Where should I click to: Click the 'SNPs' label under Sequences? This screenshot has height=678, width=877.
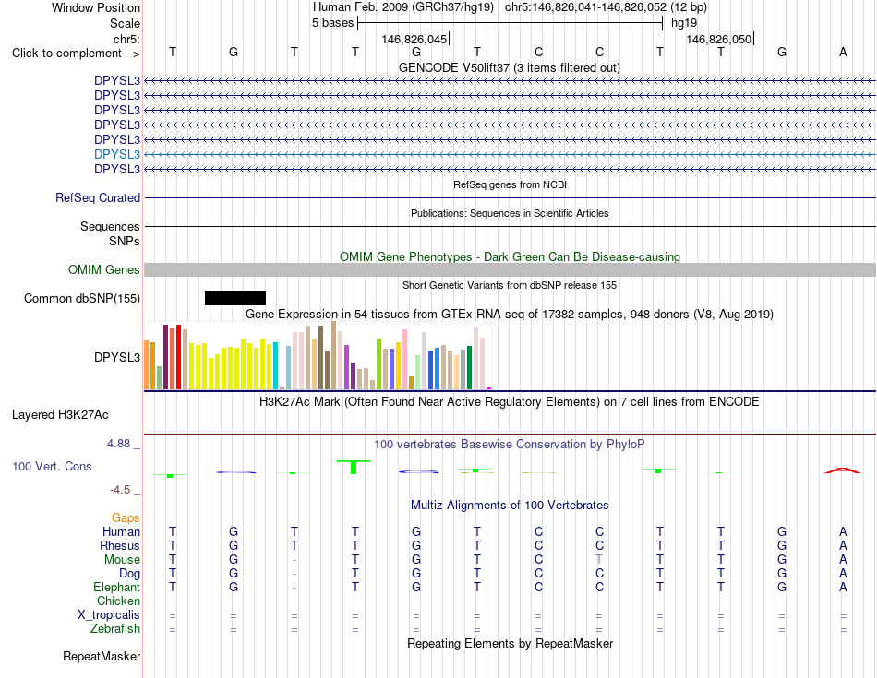tap(125, 241)
